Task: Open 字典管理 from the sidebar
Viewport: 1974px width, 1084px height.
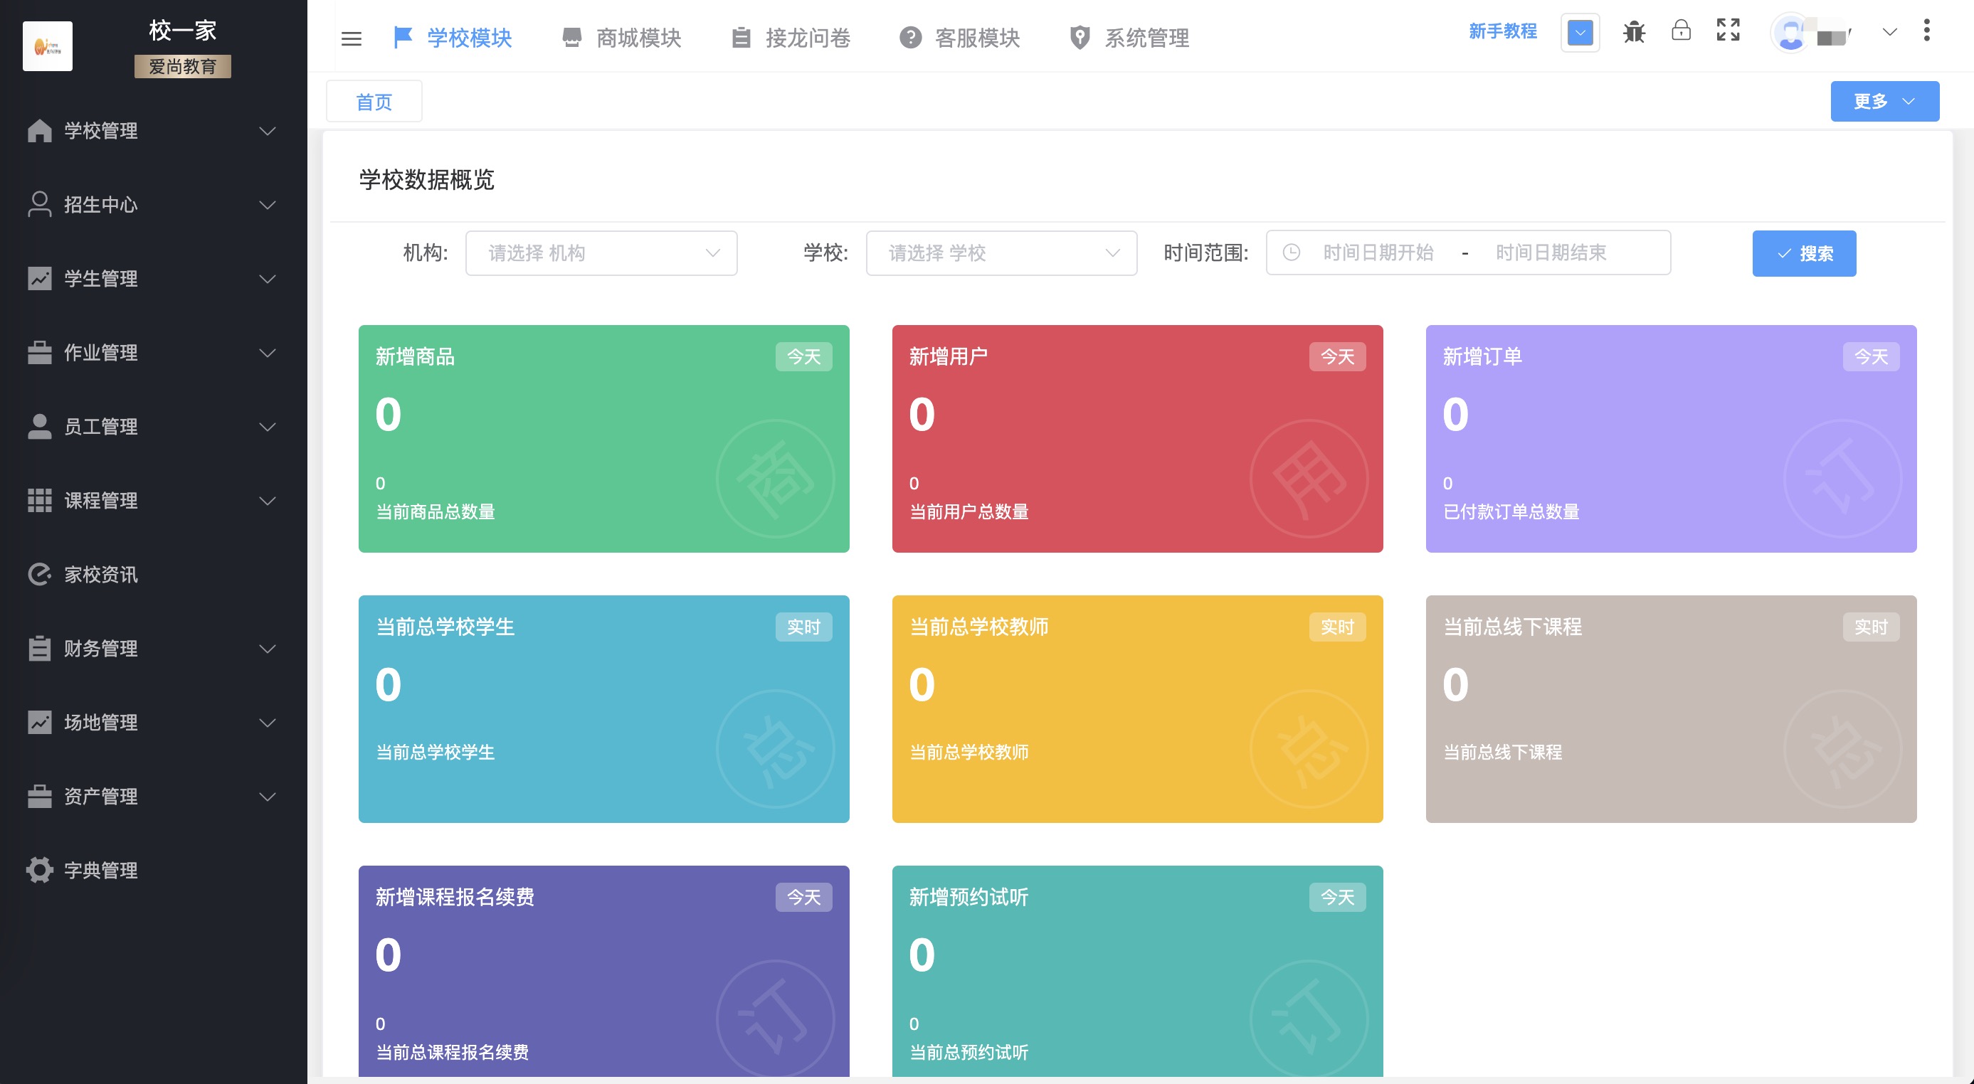Action: pyautogui.click(x=100, y=869)
